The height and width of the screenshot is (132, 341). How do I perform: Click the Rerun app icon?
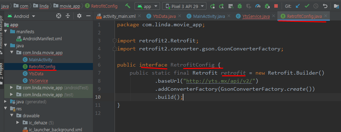213,6
